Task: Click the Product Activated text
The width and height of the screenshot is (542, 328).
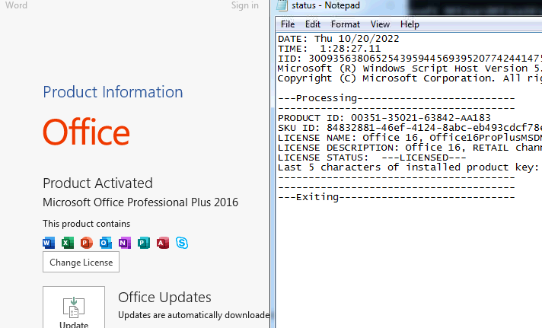Action: click(97, 183)
